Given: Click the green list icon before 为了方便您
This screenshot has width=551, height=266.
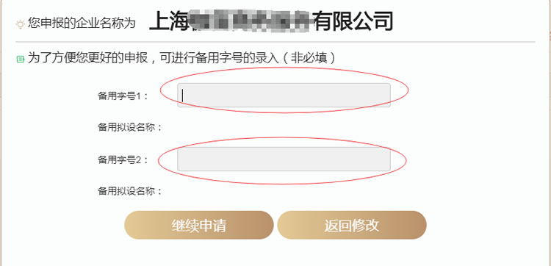Looking at the screenshot, I should pos(21,59).
